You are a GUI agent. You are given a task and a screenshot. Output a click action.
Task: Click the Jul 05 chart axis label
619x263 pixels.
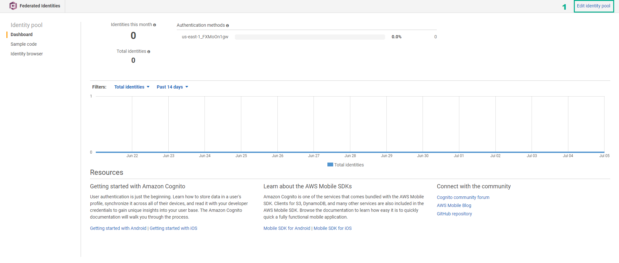click(x=604, y=156)
